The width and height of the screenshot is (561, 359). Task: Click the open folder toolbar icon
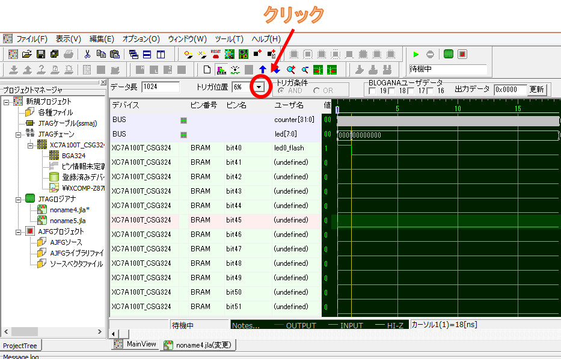coord(27,54)
